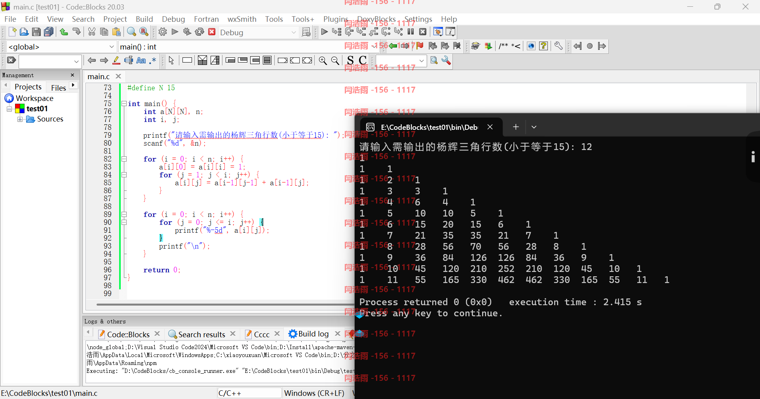This screenshot has height=399, width=760.
Task: Toggle match case Aa search option
Action: (141, 61)
